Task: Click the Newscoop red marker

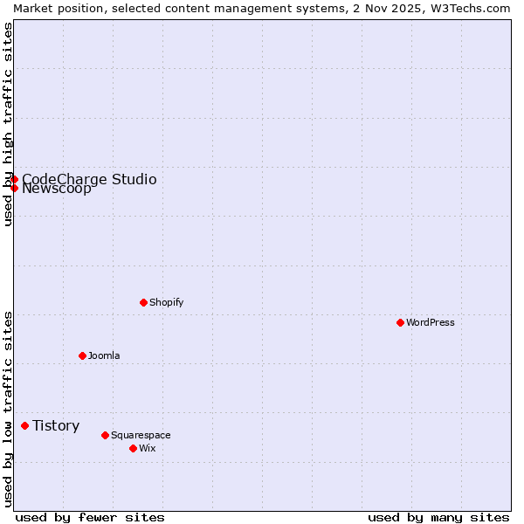Action: pos(14,188)
